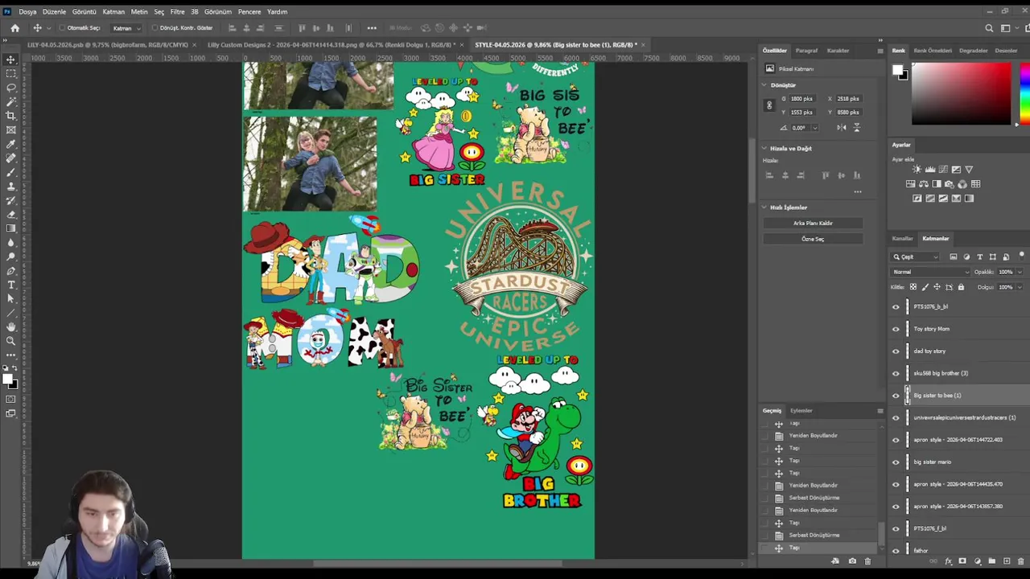This screenshot has height=579, width=1030.
Task: Enable Dönüşt. Kontr. Göster checkbox
Action: click(x=154, y=28)
